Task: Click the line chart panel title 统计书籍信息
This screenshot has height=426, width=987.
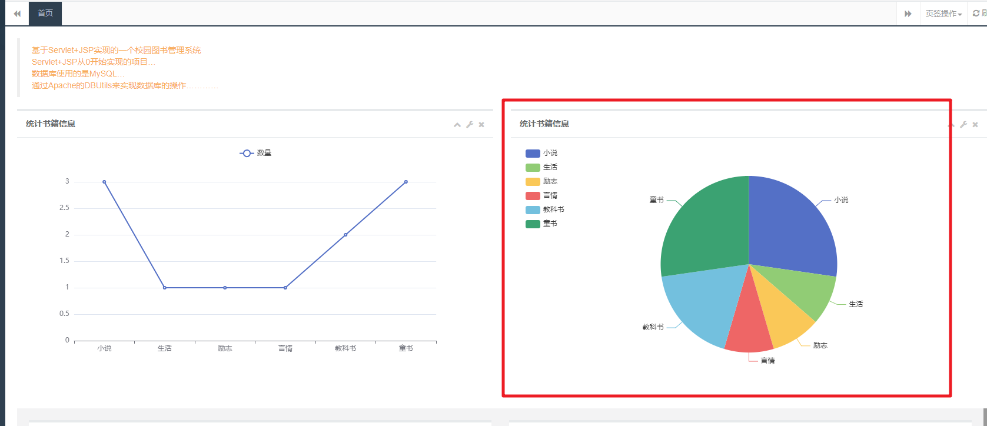Action: [51, 124]
